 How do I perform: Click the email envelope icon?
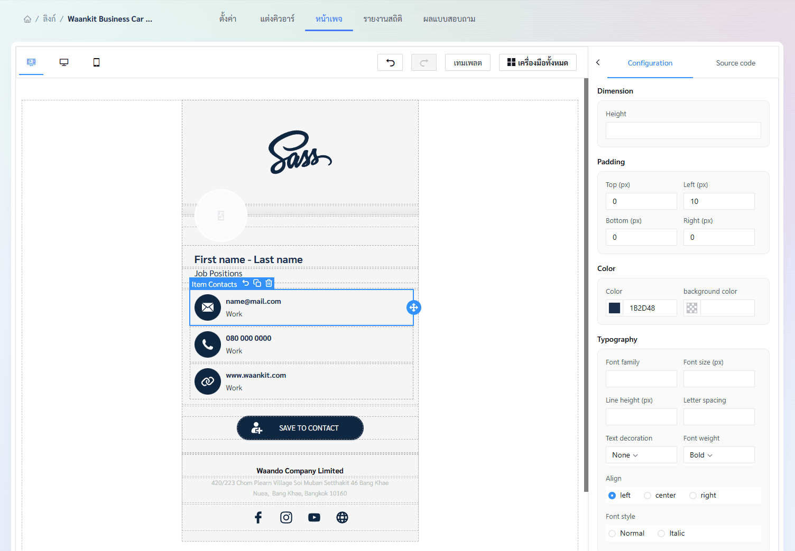[x=208, y=307]
